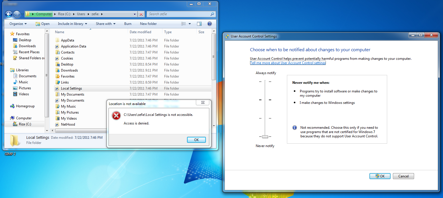This screenshot has width=443, height=198.
Task: Expand the Include in library menu
Action: click(72, 24)
